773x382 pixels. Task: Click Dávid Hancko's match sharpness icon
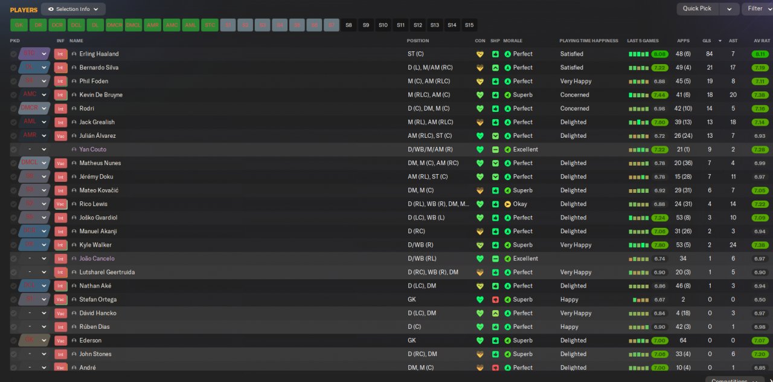tap(495, 313)
